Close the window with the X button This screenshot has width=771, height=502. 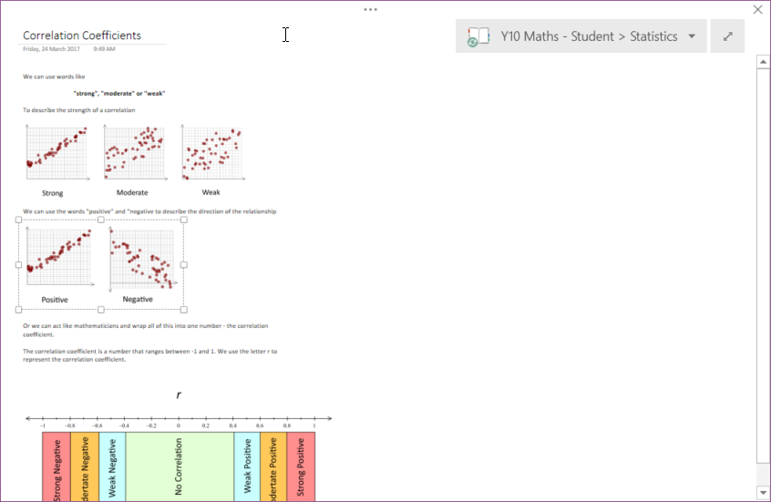coord(757,9)
